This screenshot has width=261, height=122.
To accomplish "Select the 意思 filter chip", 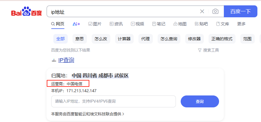I will pos(80,39).
